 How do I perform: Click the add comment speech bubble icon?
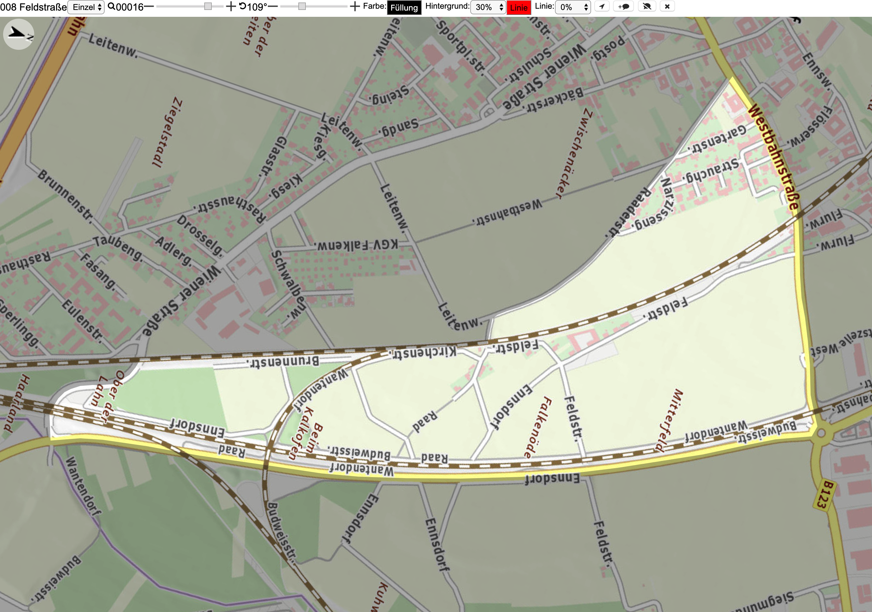point(623,7)
